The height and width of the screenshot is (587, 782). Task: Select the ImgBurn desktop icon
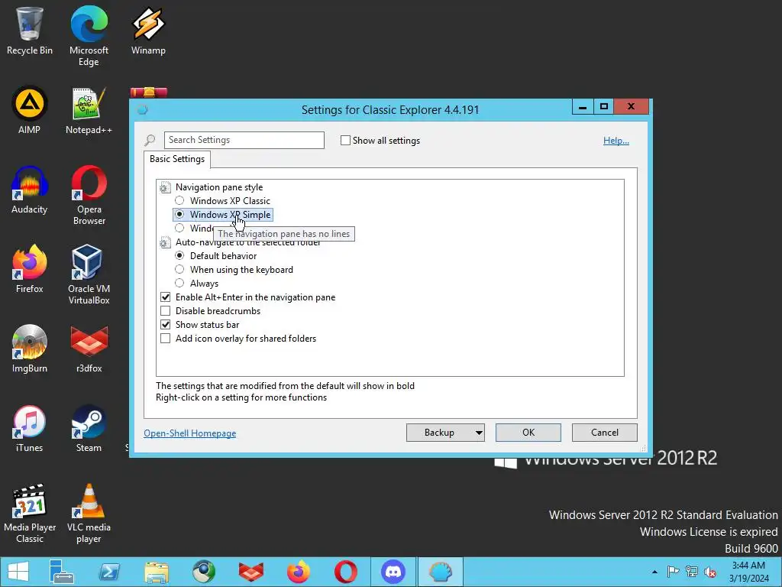click(30, 349)
